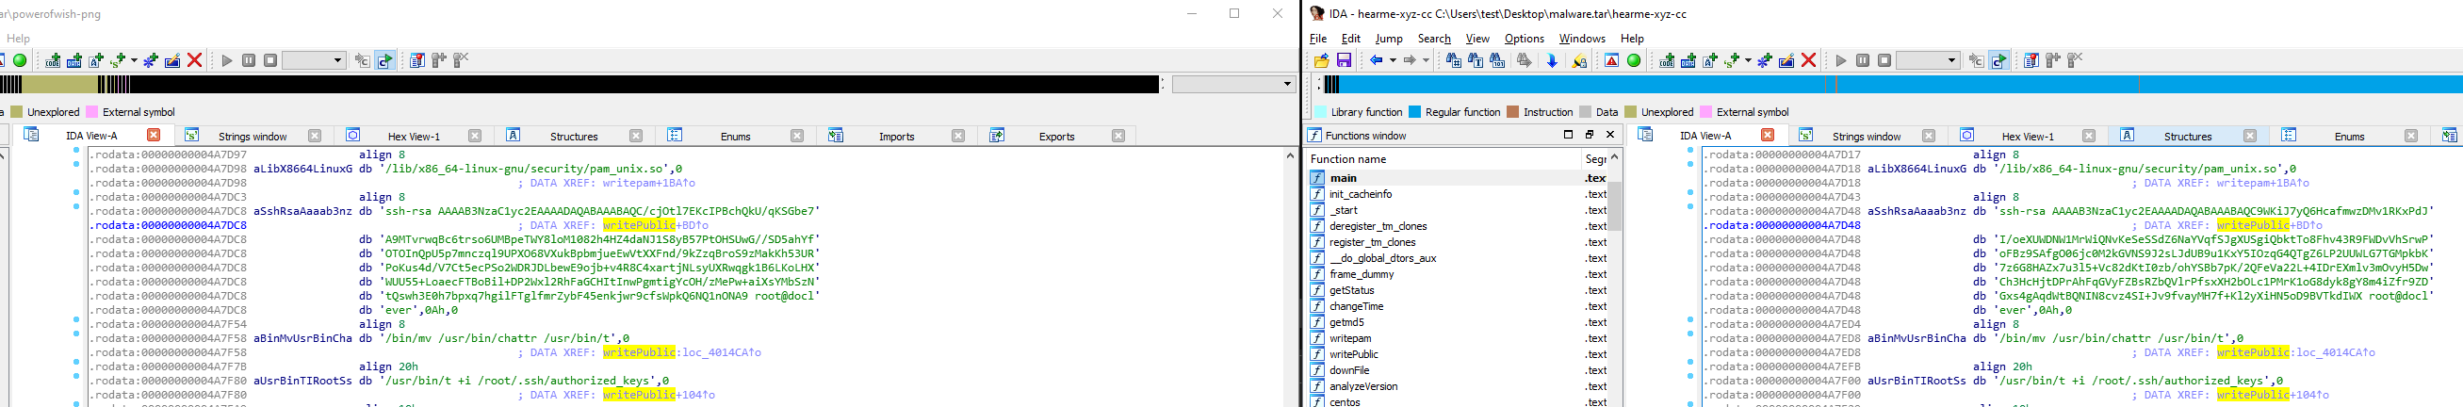The height and width of the screenshot is (407, 2463).
Task: Open the navigation band dropdown in powerofwish-png
Action: click(x=1233, y=84)
